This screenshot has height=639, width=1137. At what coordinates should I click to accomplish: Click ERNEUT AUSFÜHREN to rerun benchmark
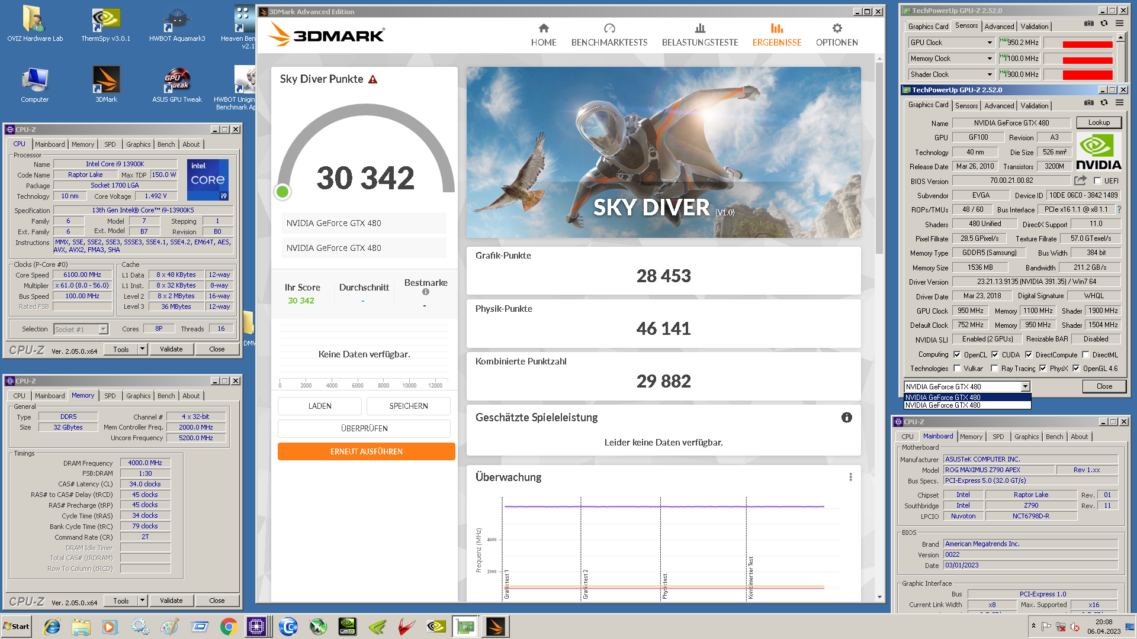367,451
